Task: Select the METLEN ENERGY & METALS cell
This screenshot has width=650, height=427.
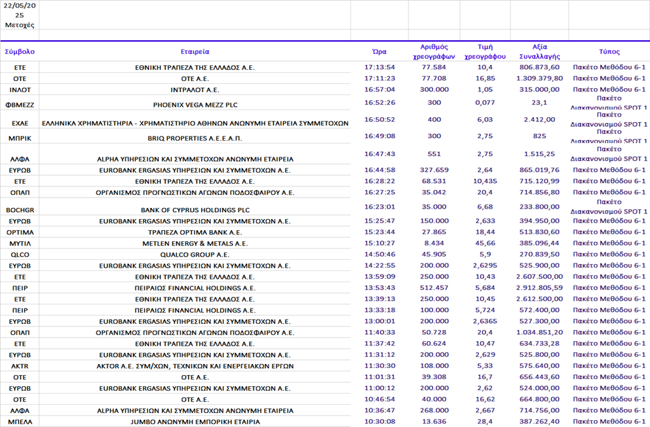Action: (x=195, y=243)
